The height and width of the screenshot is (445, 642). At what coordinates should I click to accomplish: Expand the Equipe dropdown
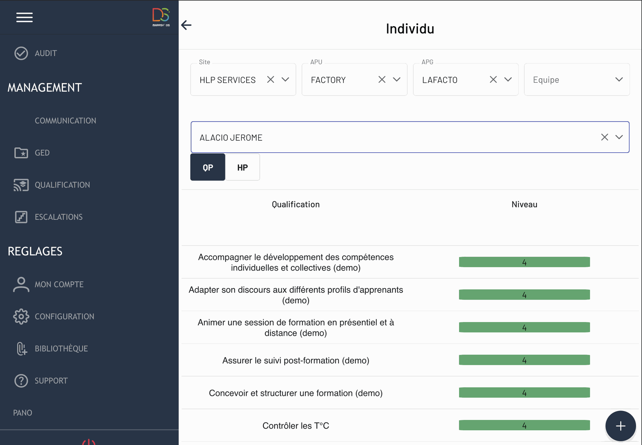pos(619,80)
